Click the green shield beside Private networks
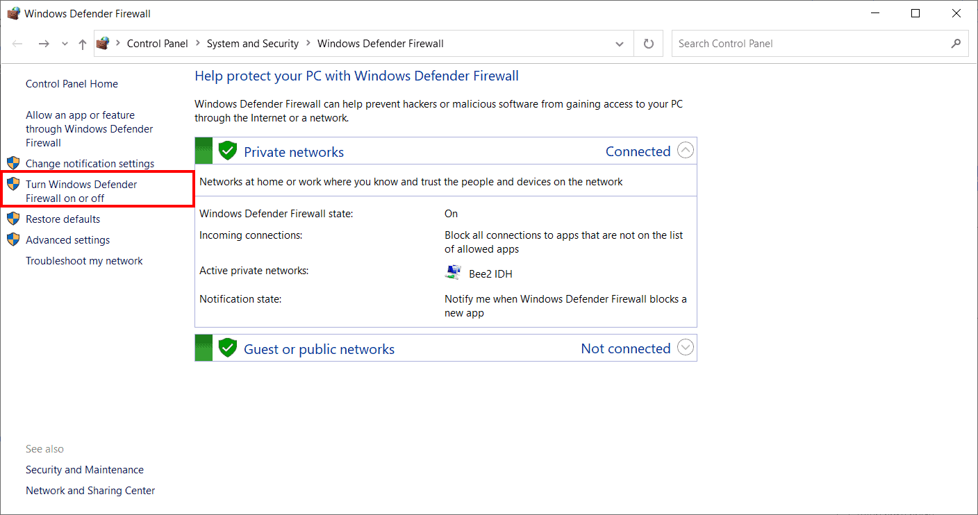The width and height of the screenshot is (978, 515). (x=228, y=151)
